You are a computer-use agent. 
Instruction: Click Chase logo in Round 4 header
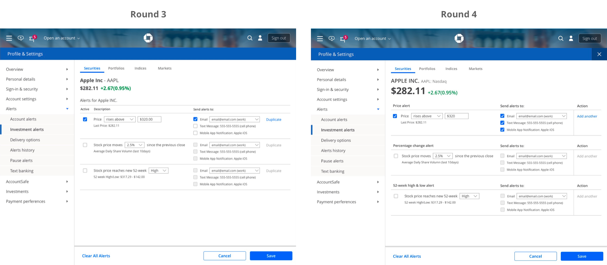[x=459, y=38]
